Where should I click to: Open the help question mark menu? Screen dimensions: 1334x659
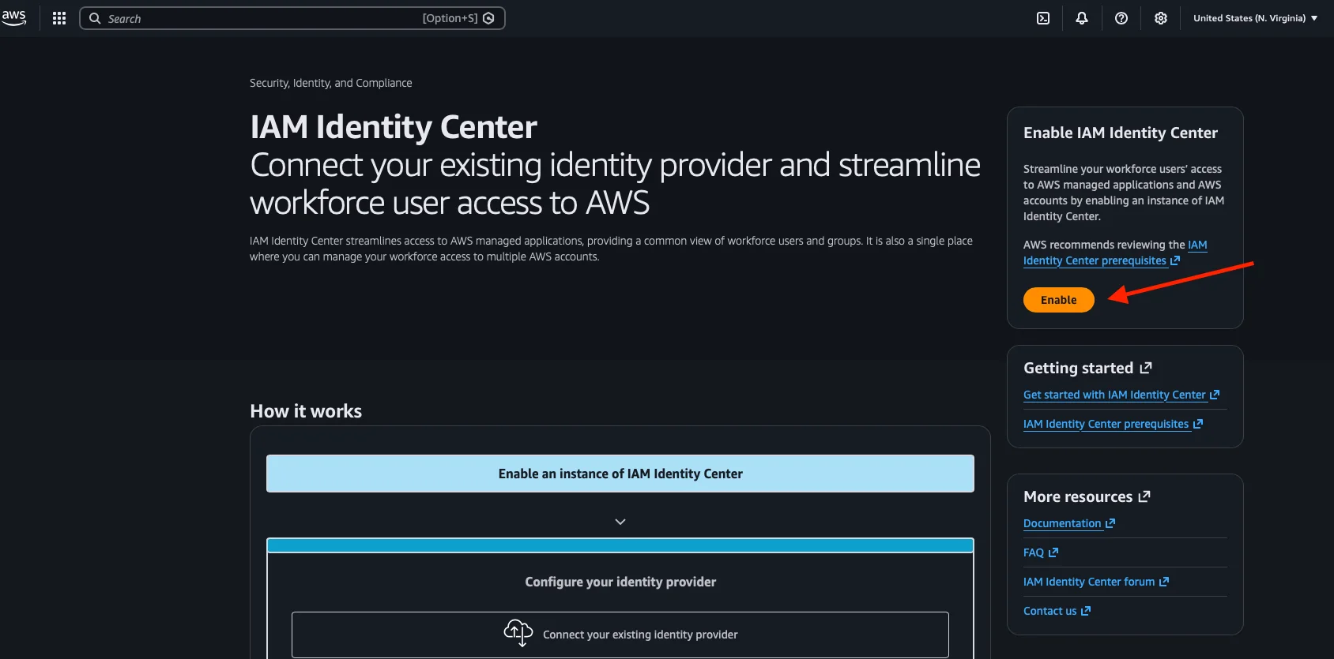1121,18
